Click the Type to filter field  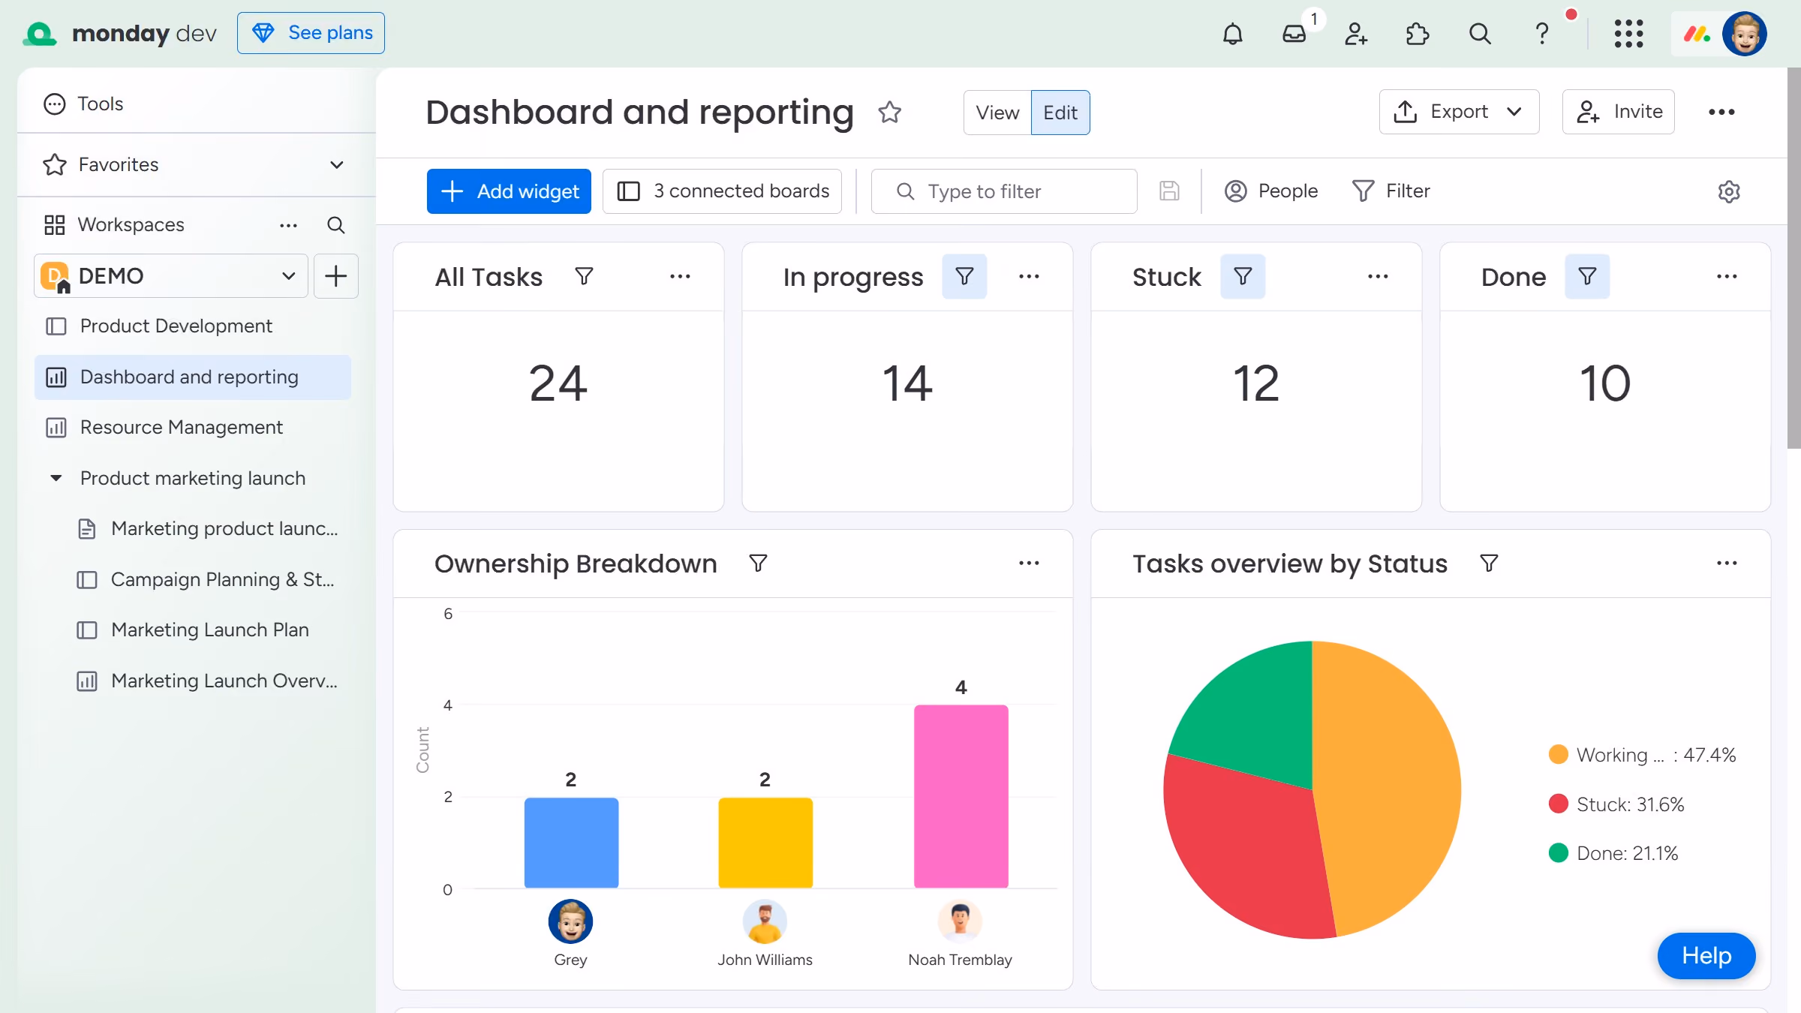[1004, 191]
